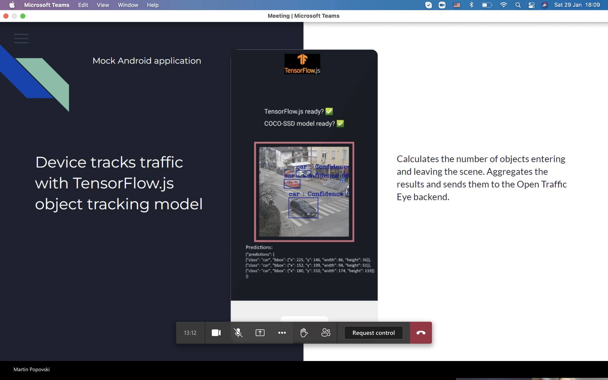Click the Wi-Fi status icon
The image size is (608, 380).
coord(503,5)
